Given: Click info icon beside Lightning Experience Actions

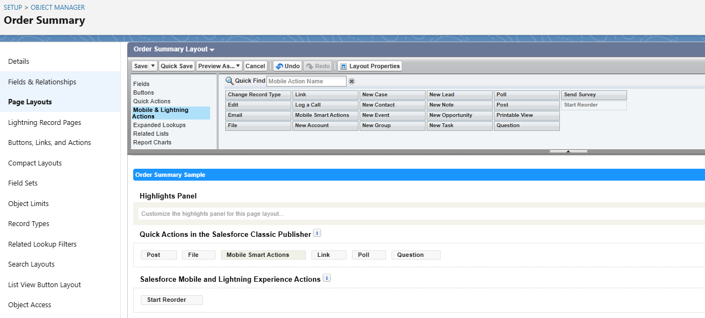Looking at the screenshot, I should pos(327,279).
